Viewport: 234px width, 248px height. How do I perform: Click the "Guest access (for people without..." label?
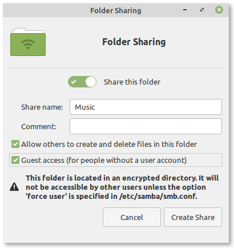pos(104,161)
